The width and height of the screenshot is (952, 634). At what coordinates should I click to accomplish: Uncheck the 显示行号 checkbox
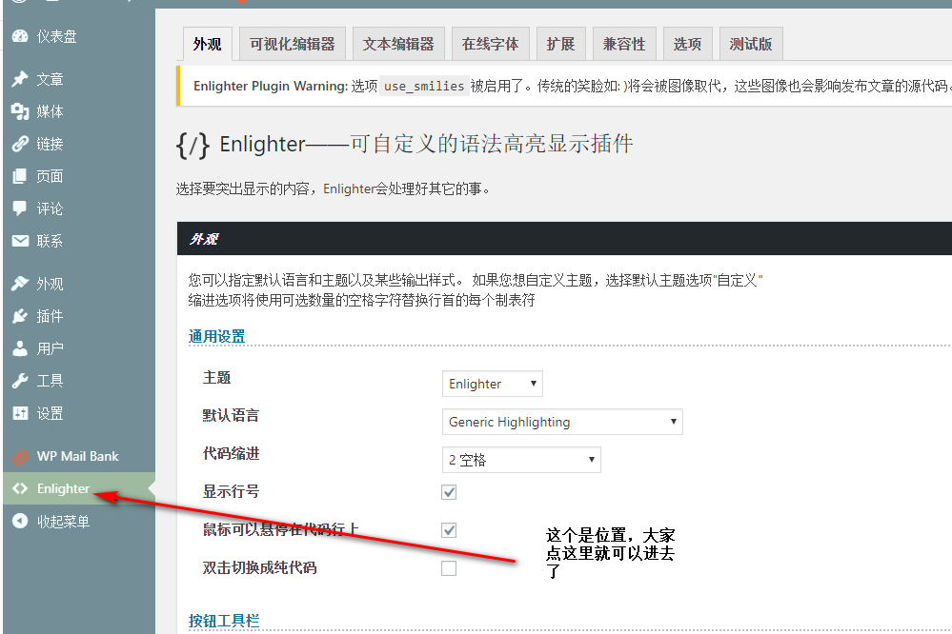(449, 492)
